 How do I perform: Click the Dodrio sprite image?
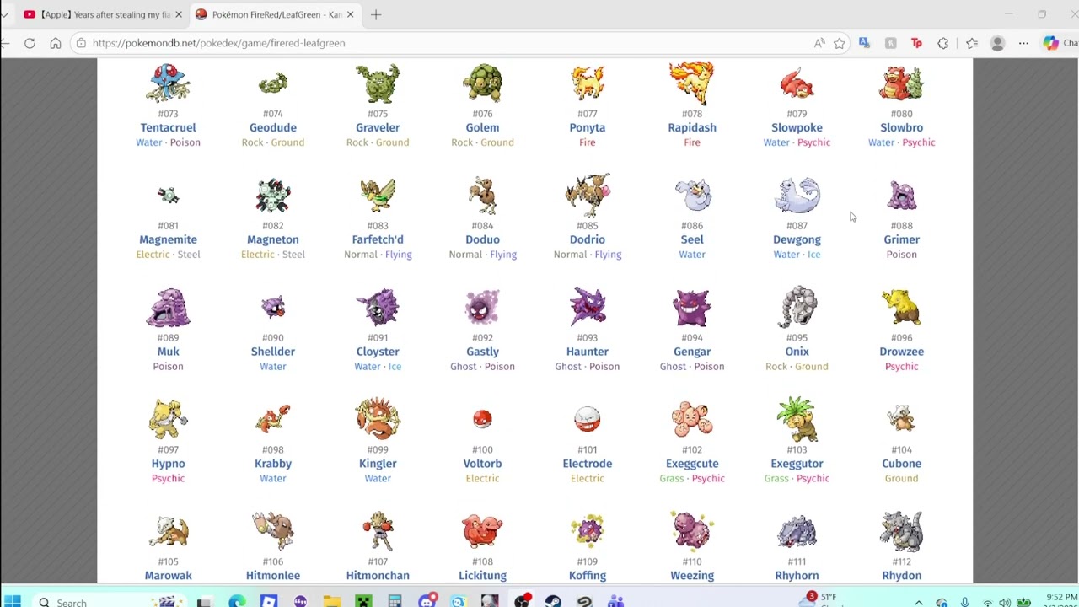[588, 195]
